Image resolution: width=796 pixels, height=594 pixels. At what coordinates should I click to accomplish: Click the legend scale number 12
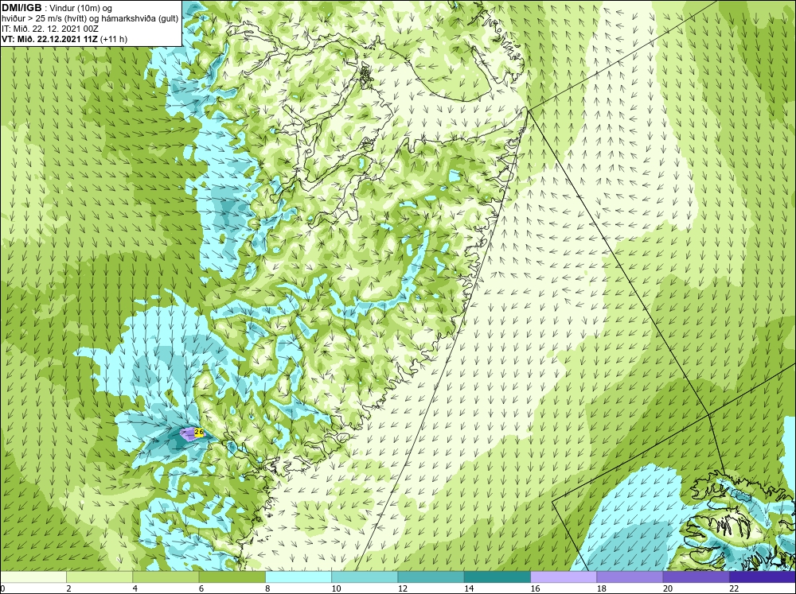[403, 588]
